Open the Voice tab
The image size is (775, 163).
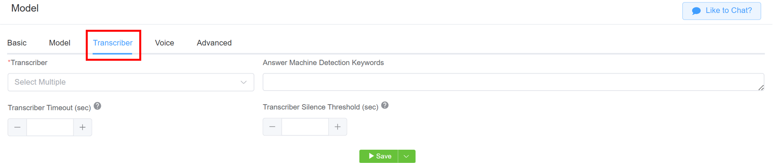pyautogui.click(x=164, y=43)
